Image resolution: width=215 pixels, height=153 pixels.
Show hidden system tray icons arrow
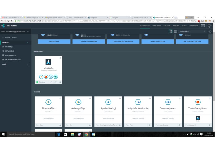tap(184, 134)
